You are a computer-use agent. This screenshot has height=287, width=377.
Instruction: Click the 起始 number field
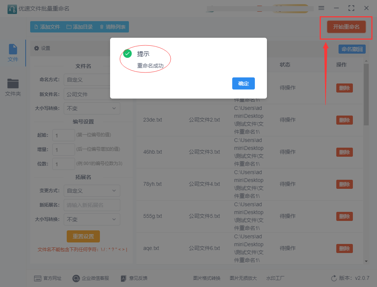64,135
